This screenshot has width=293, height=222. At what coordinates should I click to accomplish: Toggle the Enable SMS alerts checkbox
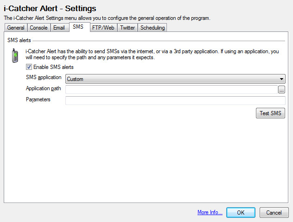click(x=29, y=67)
